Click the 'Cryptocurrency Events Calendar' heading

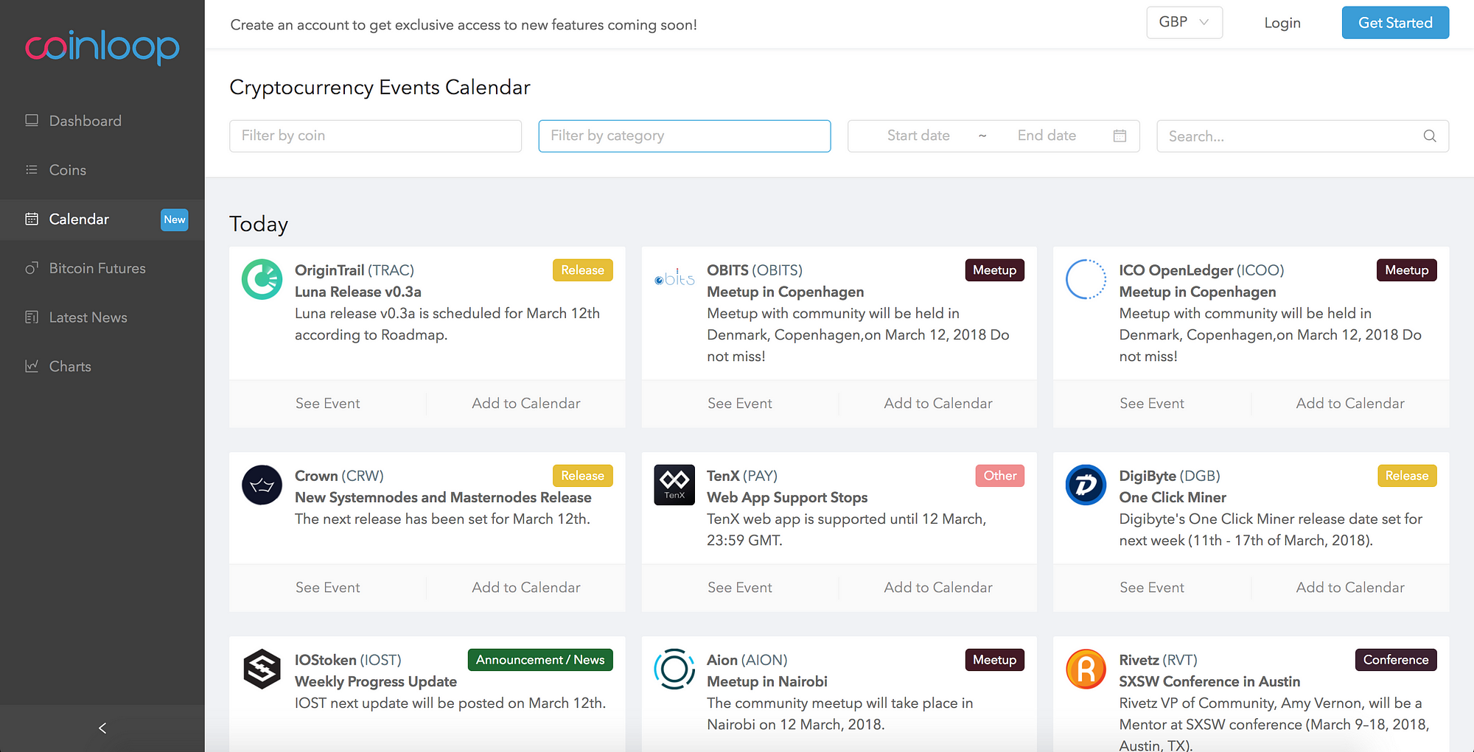380,87
